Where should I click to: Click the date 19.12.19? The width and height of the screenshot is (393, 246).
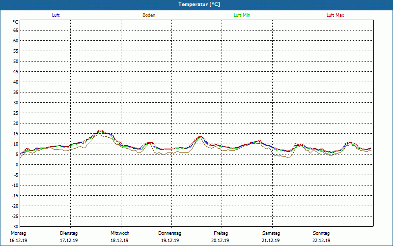click(x=170, y=241)
